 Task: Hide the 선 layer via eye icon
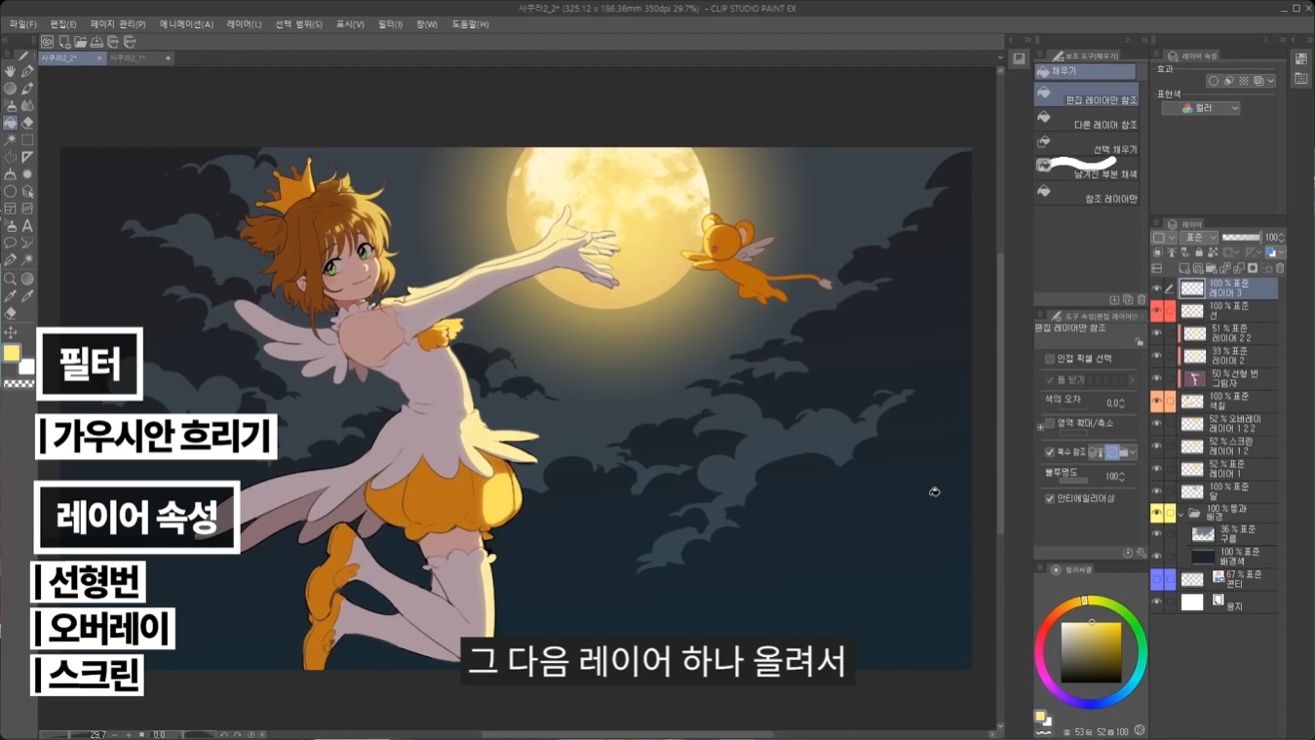(1157, 311)
